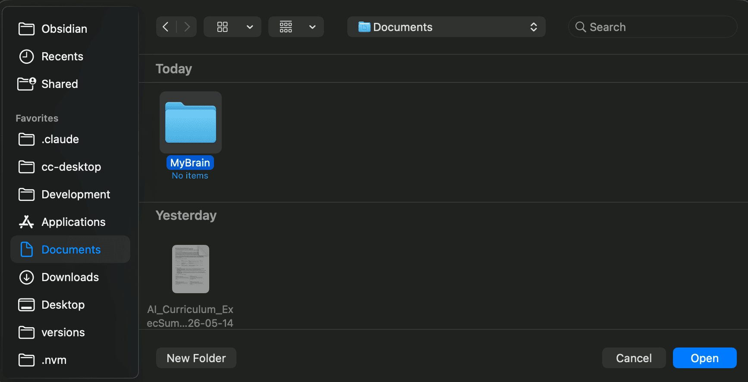Click the .claude folder icon

click(27, 139)
